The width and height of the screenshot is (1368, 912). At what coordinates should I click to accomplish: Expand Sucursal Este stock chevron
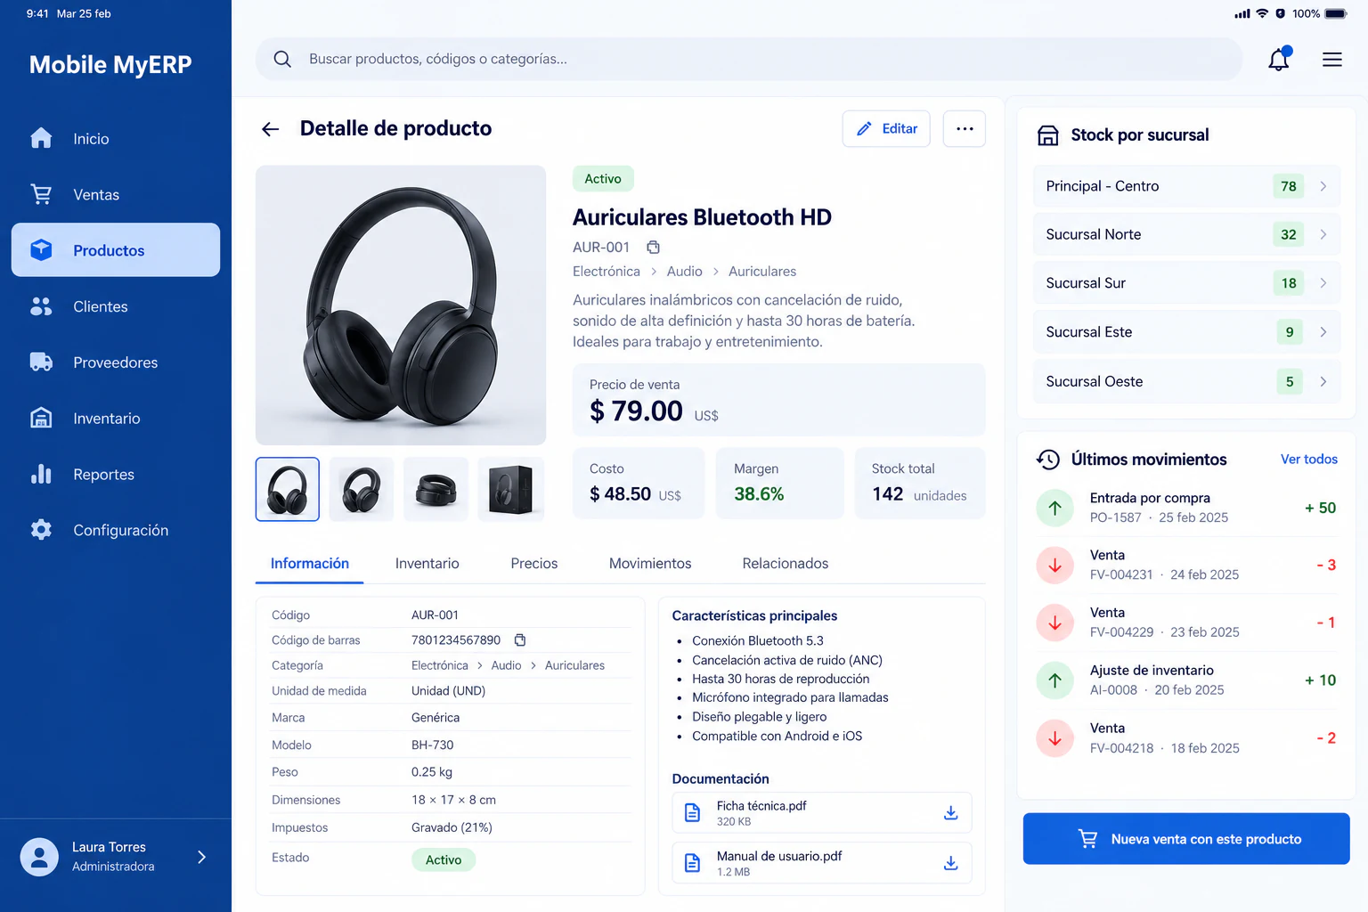pos(1323,332)
